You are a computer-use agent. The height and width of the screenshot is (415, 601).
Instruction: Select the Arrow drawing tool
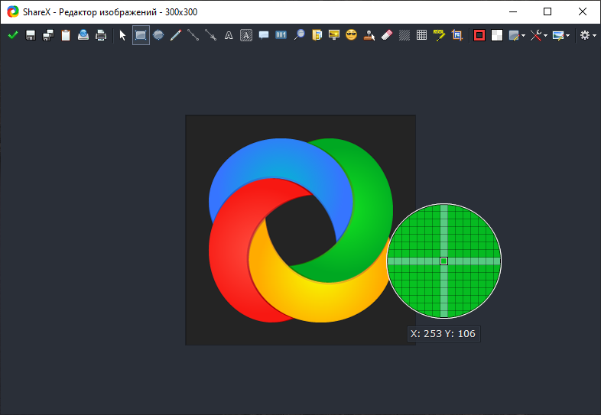[x=210, y=35]
